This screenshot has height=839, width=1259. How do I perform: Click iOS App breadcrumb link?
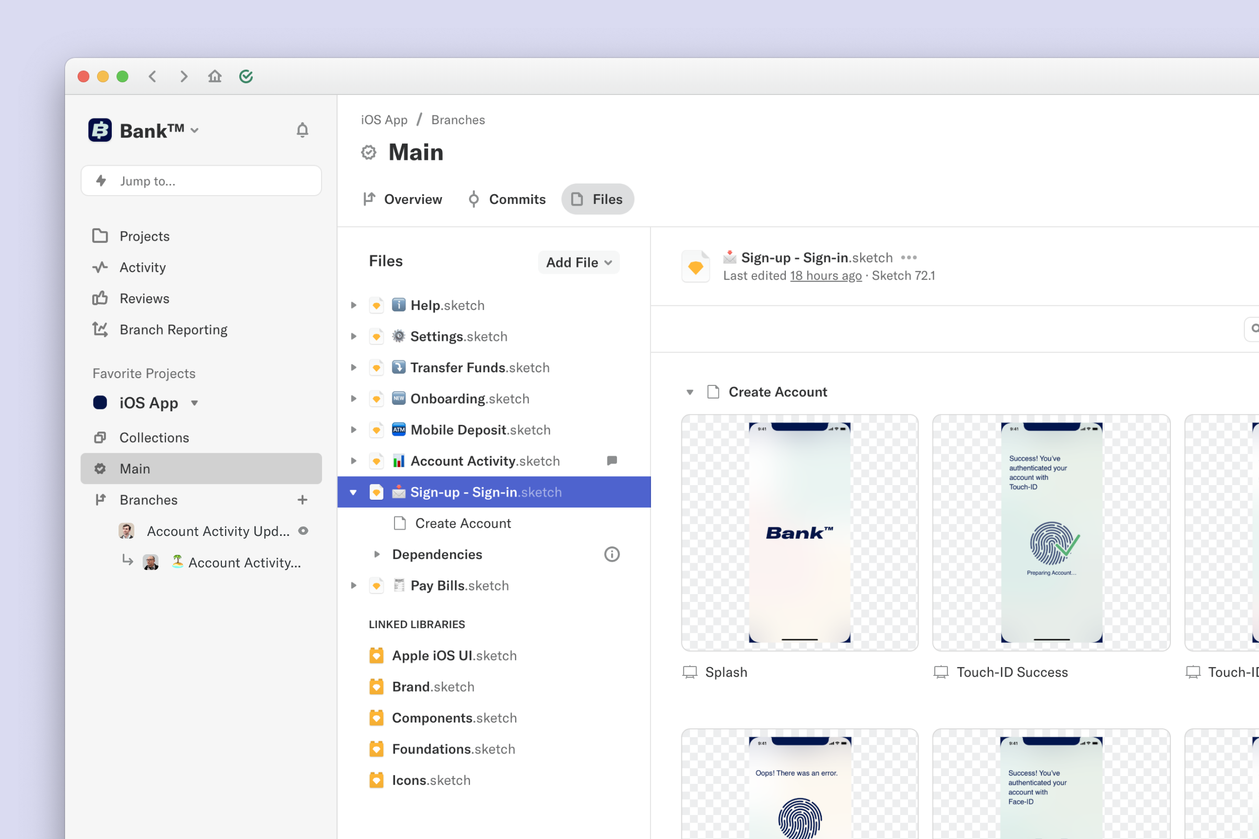click(x=385, y=120)
